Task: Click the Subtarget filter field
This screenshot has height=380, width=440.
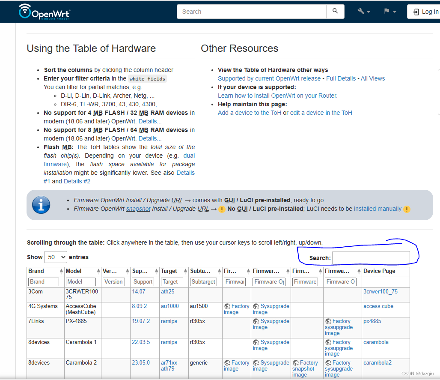Action: point(203,282)
